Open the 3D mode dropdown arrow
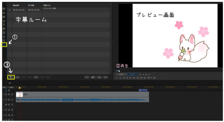Viewport: 224px width, 122px height. [x=151, y=78]
